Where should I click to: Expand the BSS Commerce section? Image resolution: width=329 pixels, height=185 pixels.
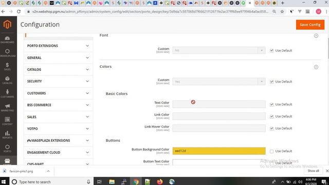click(x=58, y=105)
